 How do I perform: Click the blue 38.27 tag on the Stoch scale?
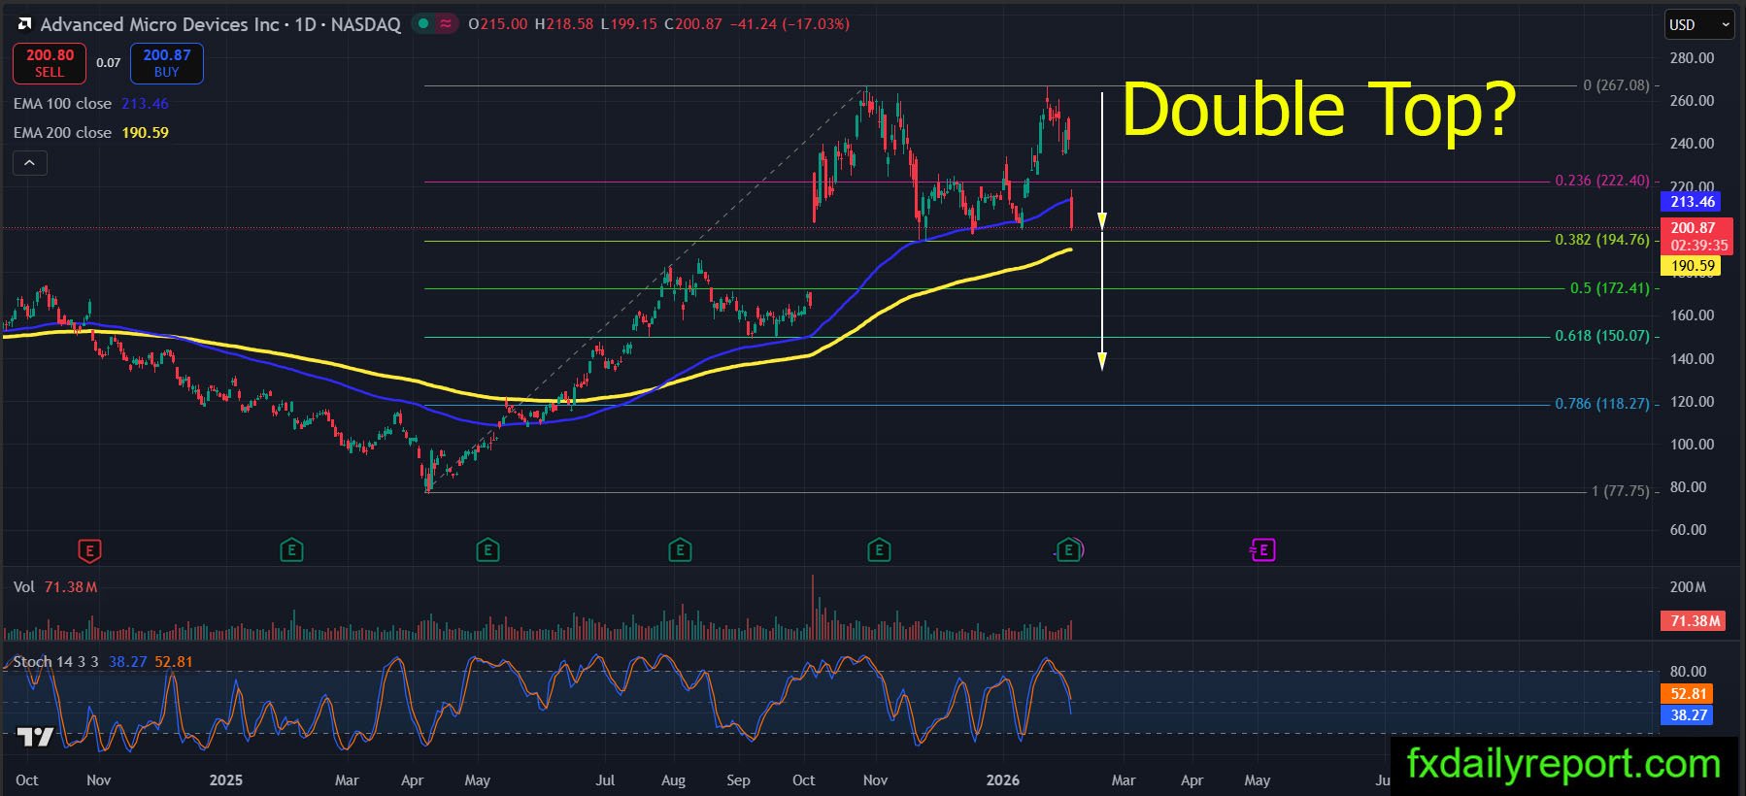tap(1689, 715)
